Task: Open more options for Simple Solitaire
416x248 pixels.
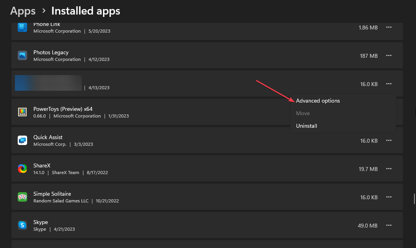Action: coord(389,197)
